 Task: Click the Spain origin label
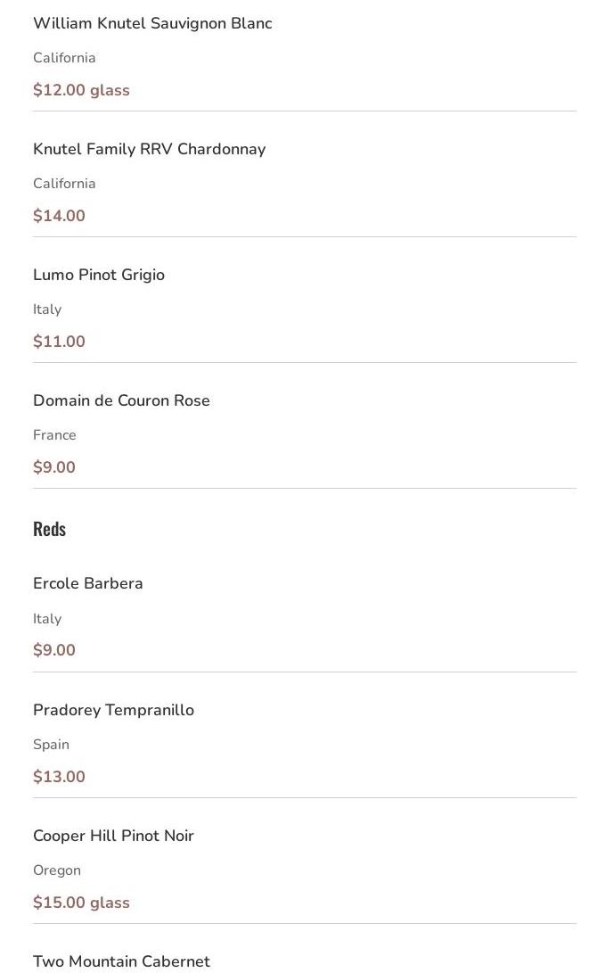click(x=51, y=745)
